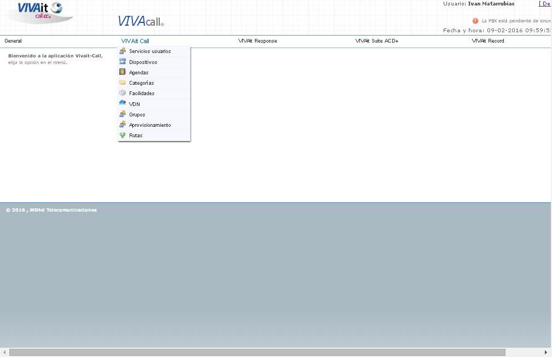Click the Grupos users icon
Viewport: 552px width, 357px height.
click(x=123, y=114)
